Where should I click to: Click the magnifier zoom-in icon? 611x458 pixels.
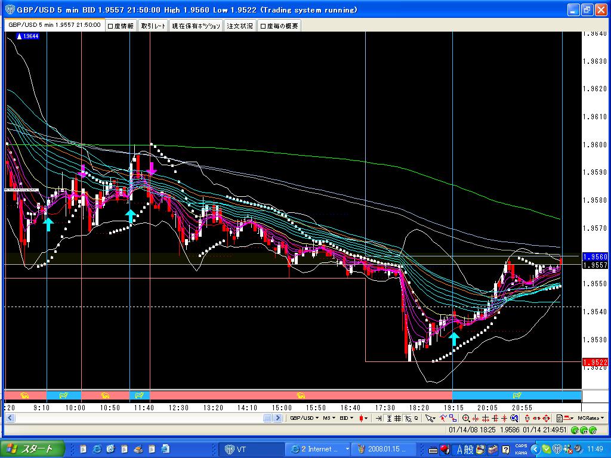[465, 418]
